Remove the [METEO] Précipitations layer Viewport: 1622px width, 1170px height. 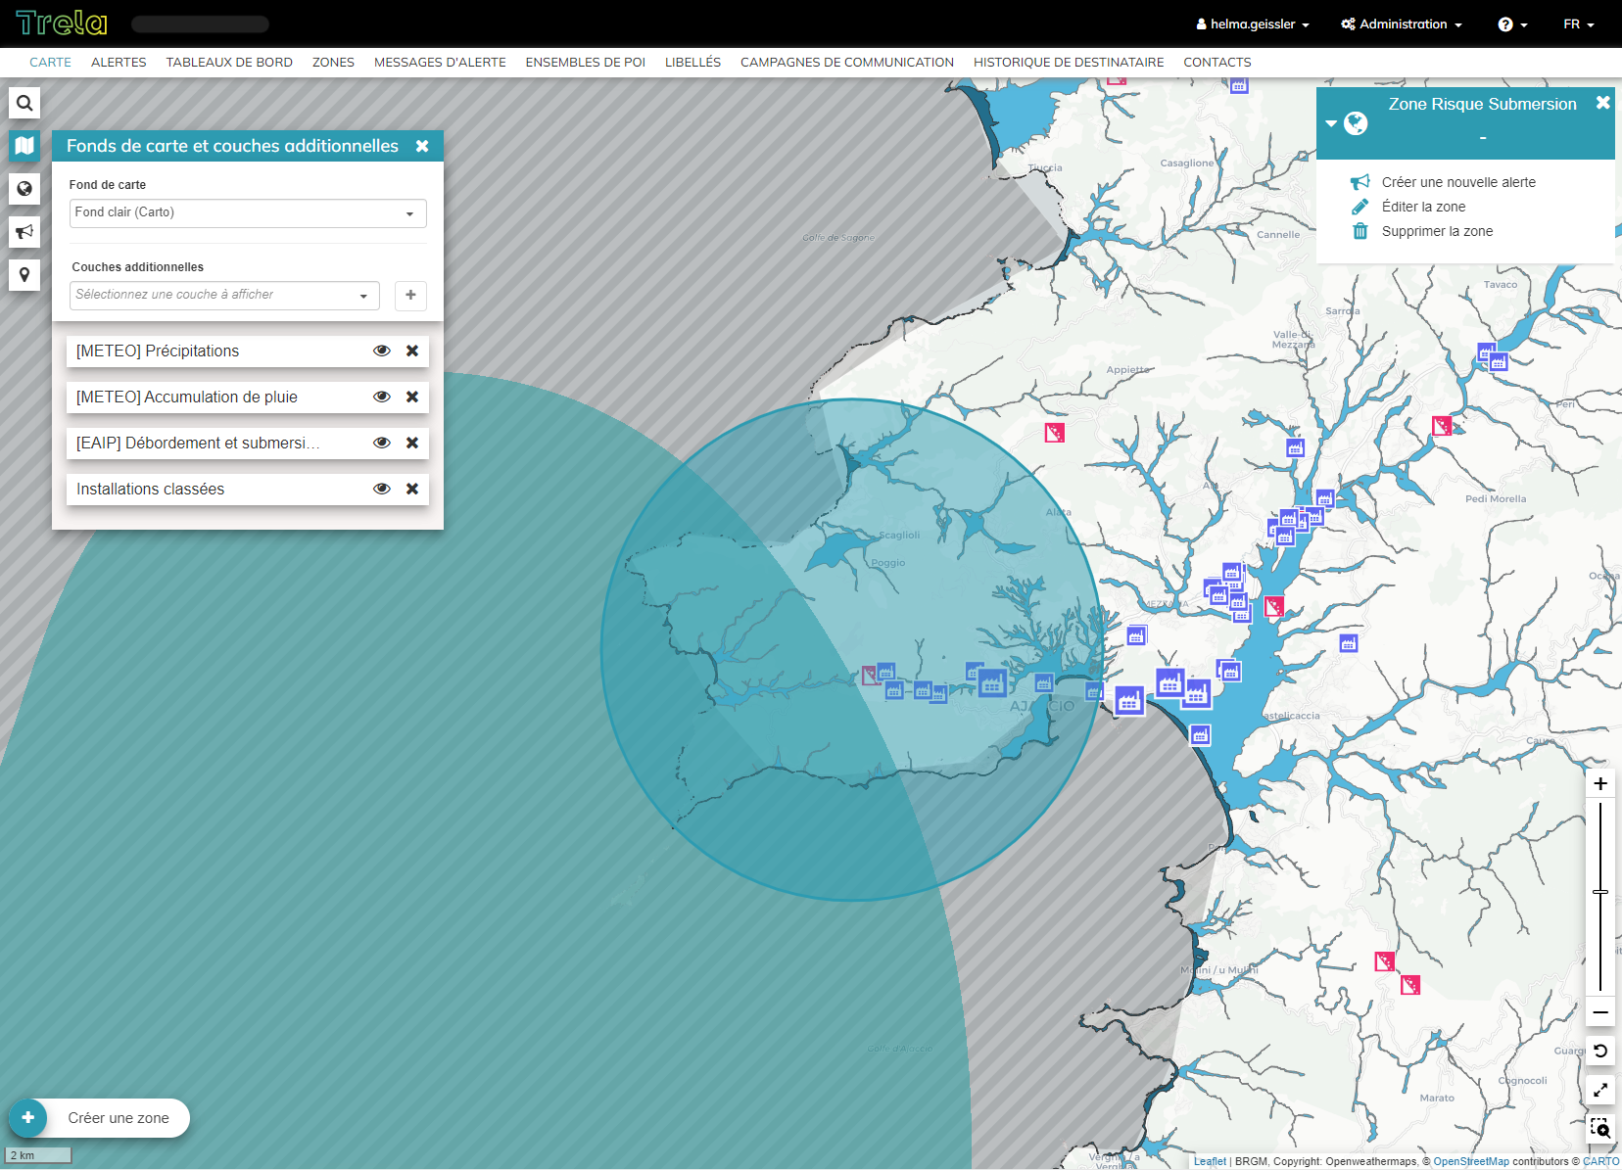tap(412, 351)
